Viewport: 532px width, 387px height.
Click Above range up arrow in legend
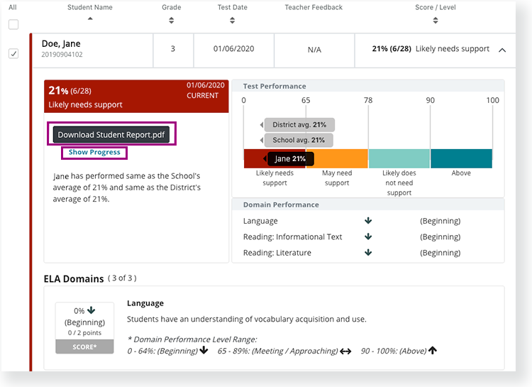(x=433, y=350)
